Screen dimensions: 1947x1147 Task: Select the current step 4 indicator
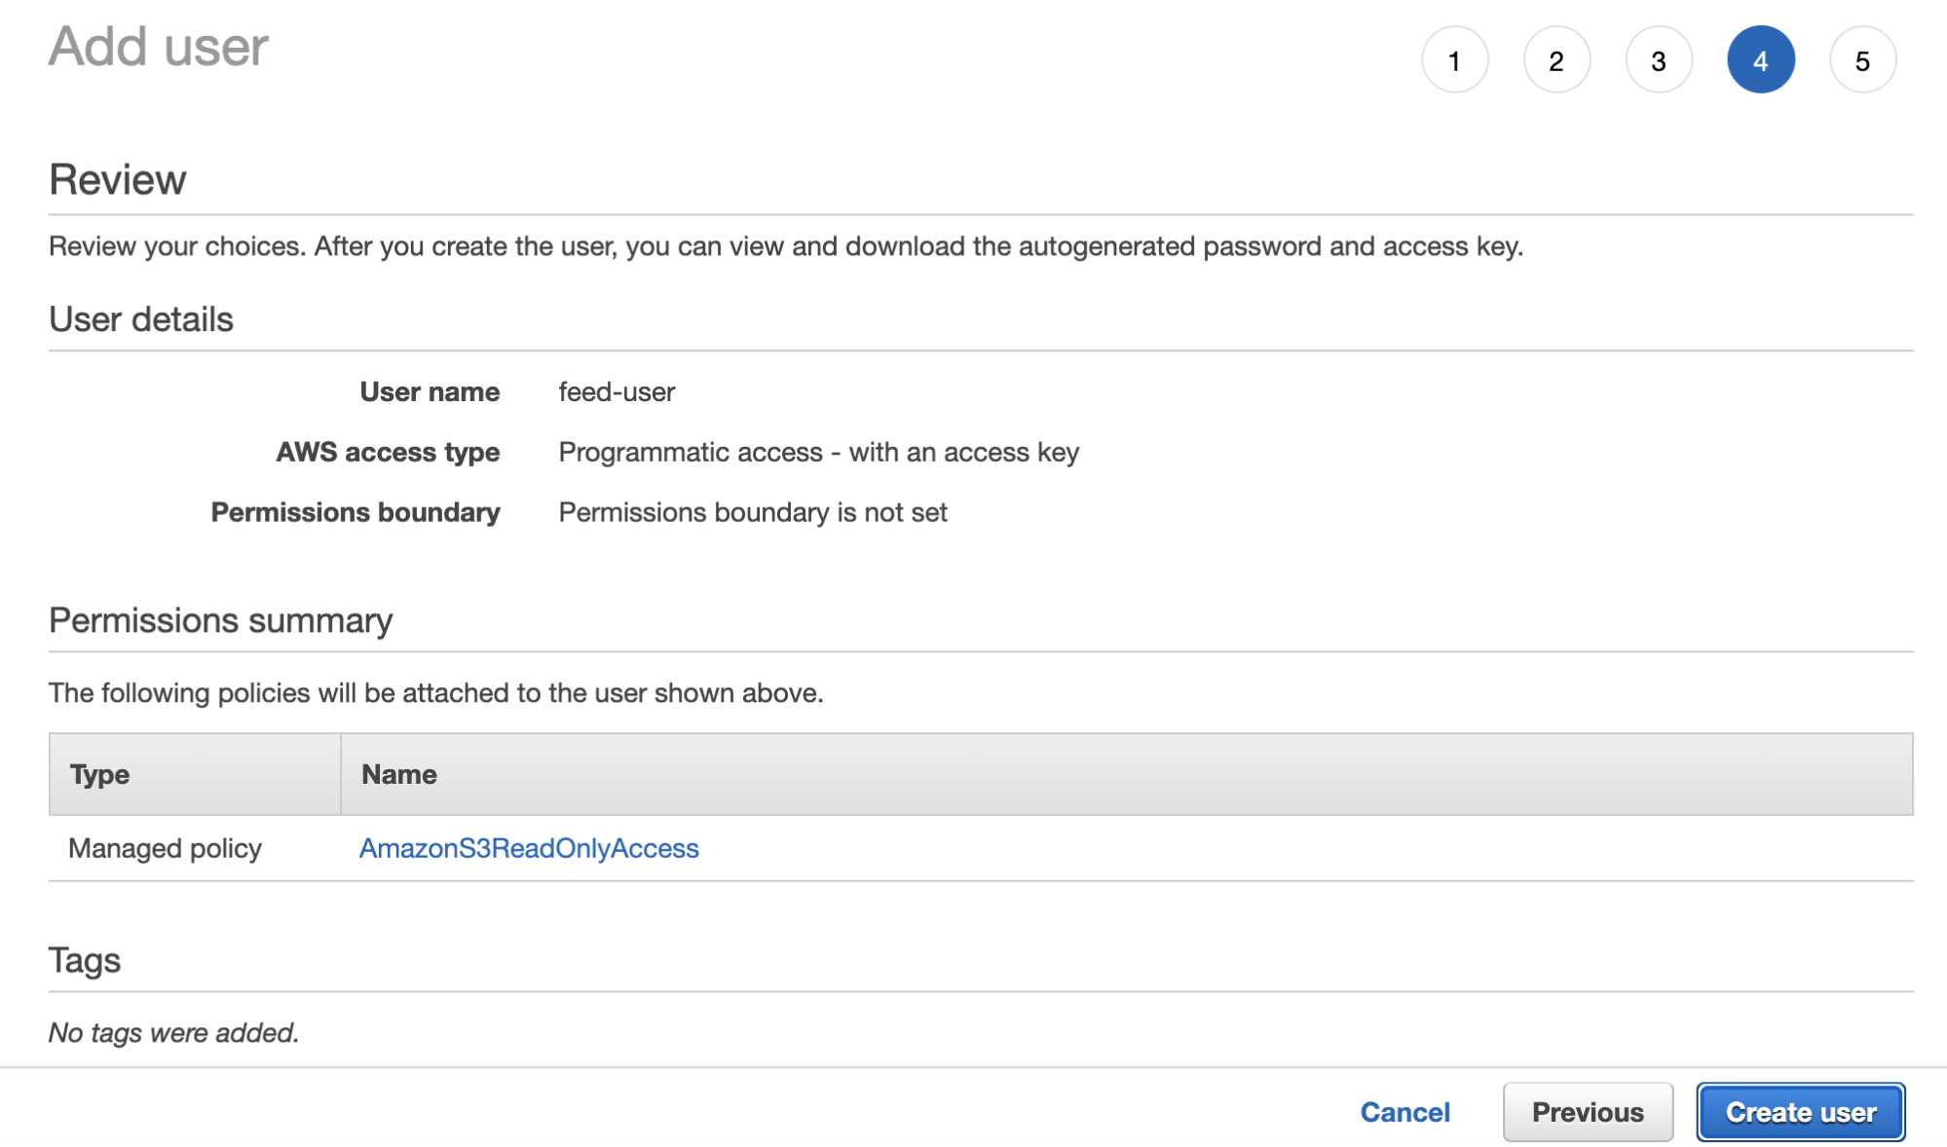[1761, 60]
